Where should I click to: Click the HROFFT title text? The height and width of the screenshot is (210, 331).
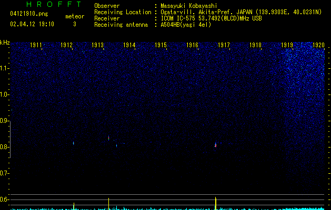point(54,4)
